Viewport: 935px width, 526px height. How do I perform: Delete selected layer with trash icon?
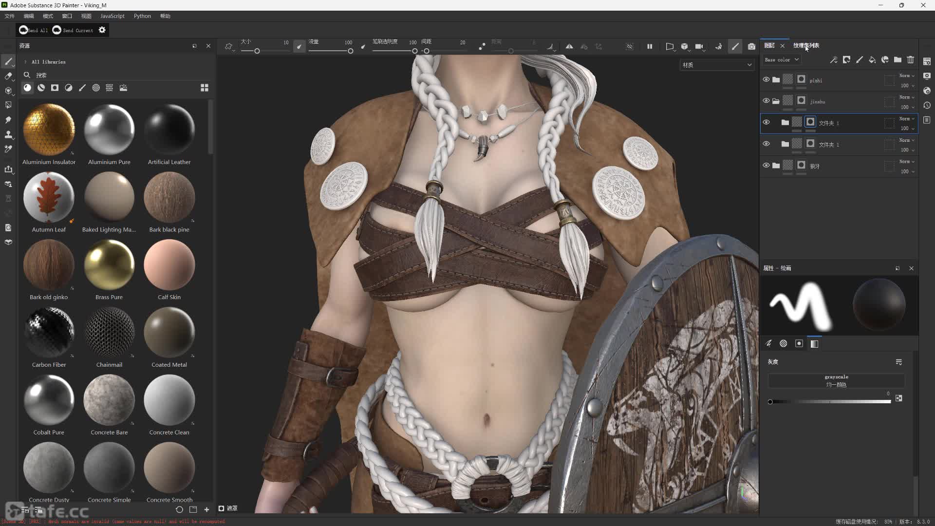tap(911, 59)
